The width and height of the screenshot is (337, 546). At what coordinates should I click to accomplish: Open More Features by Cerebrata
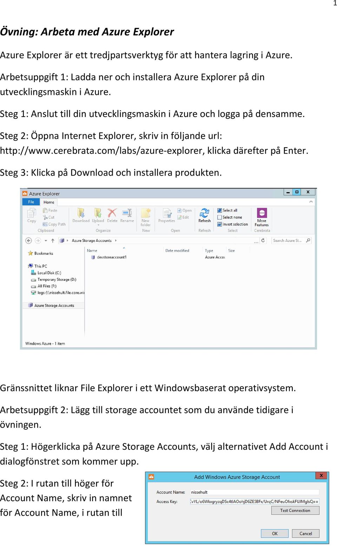click(262, 217)
